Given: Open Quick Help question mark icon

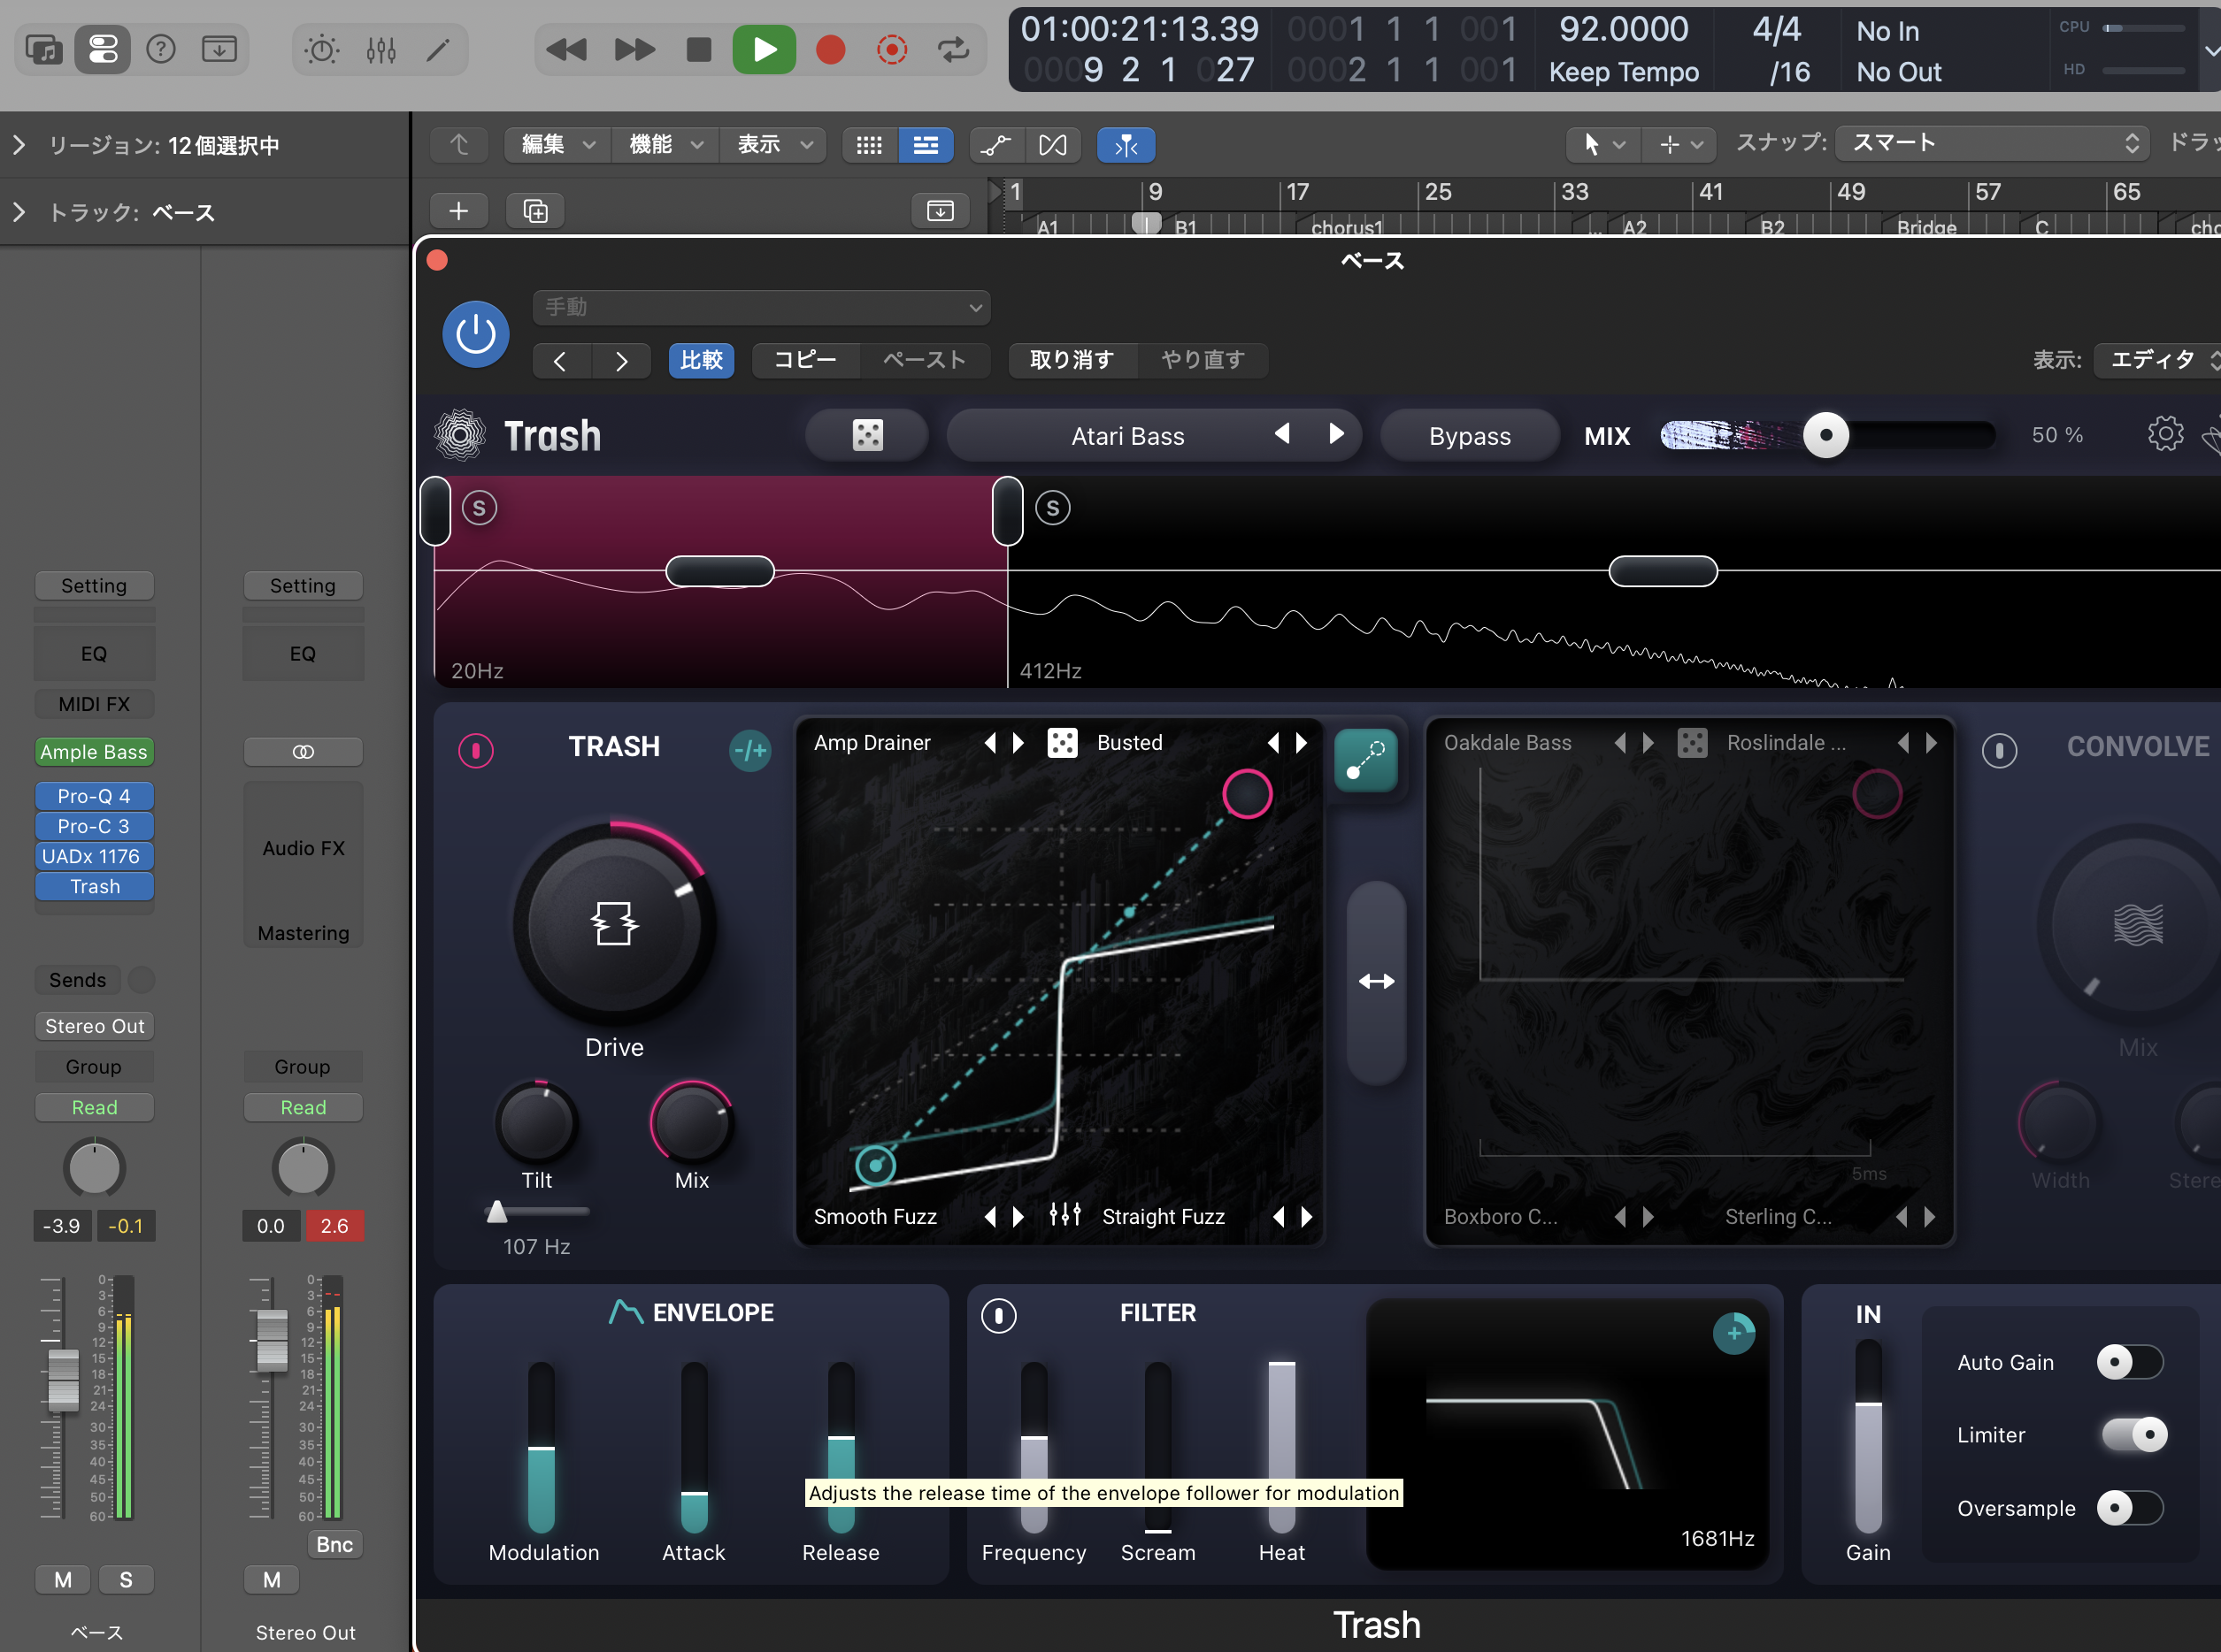Looking at the screenshot, I should click(x=160, y=49).
